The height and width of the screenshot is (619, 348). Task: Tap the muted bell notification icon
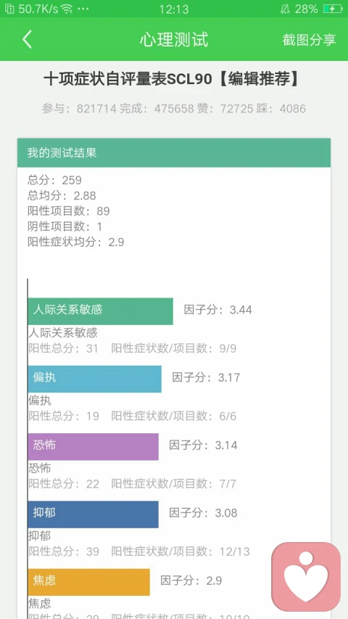(x=285, y=9)
